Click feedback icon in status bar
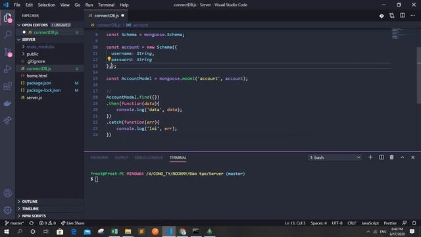Image resolution: width=421 pixels, height=237 pixels. [x=404, y=223]
